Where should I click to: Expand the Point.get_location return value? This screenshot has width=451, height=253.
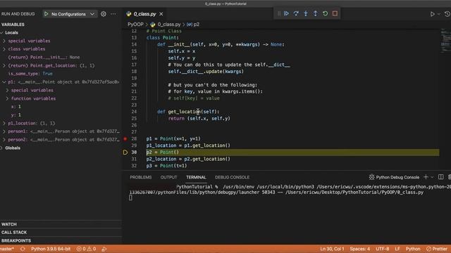[4, 65]
